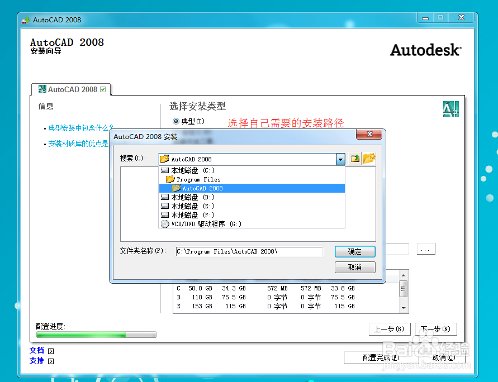Select local disk (F:) in list

tap(252, 215)
